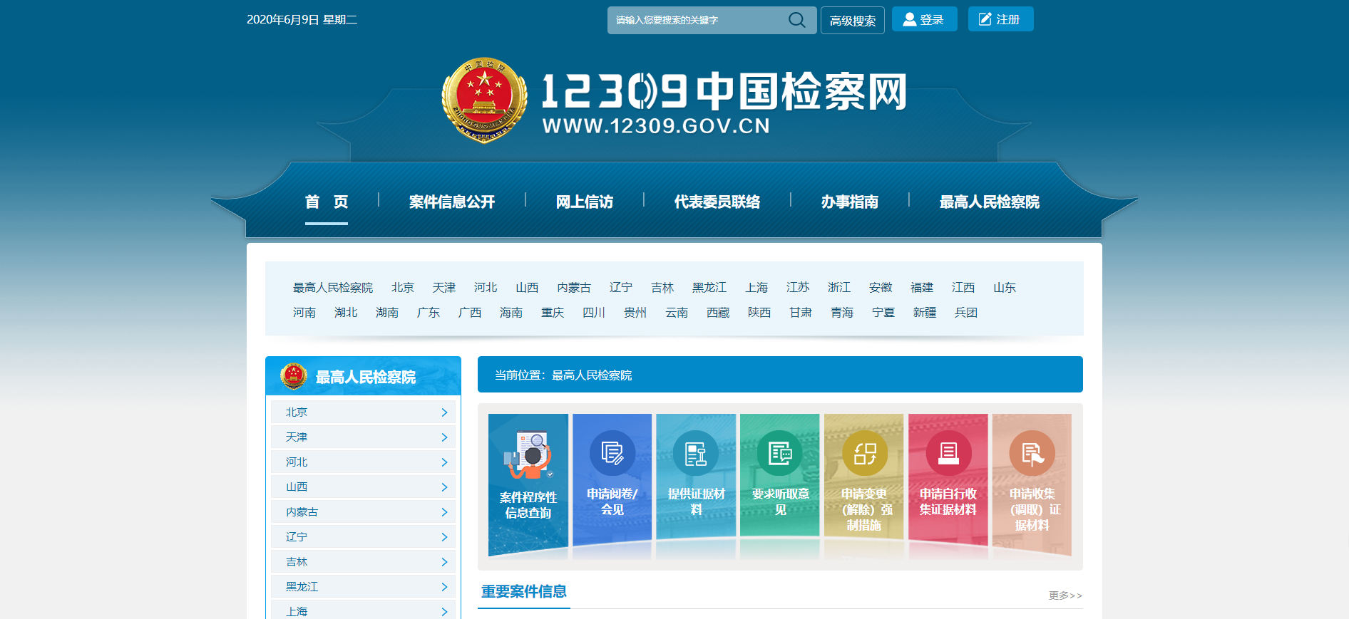Select 新疆 in the region list
This screenshot has height=619, width=1349.
point(925,313)
